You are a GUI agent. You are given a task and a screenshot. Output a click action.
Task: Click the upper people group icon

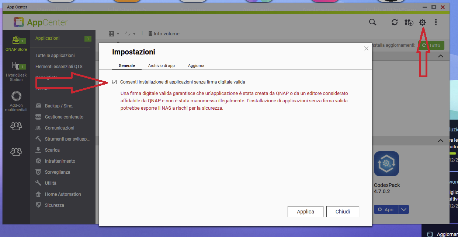[x=16, y=126]
